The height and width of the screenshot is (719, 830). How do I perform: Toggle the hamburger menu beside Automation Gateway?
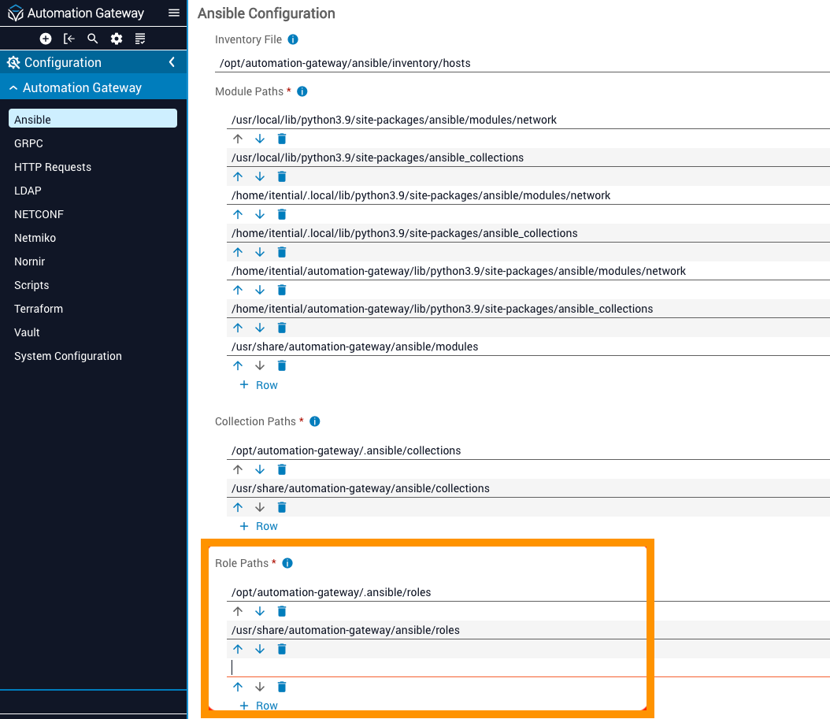coord(174,13)
